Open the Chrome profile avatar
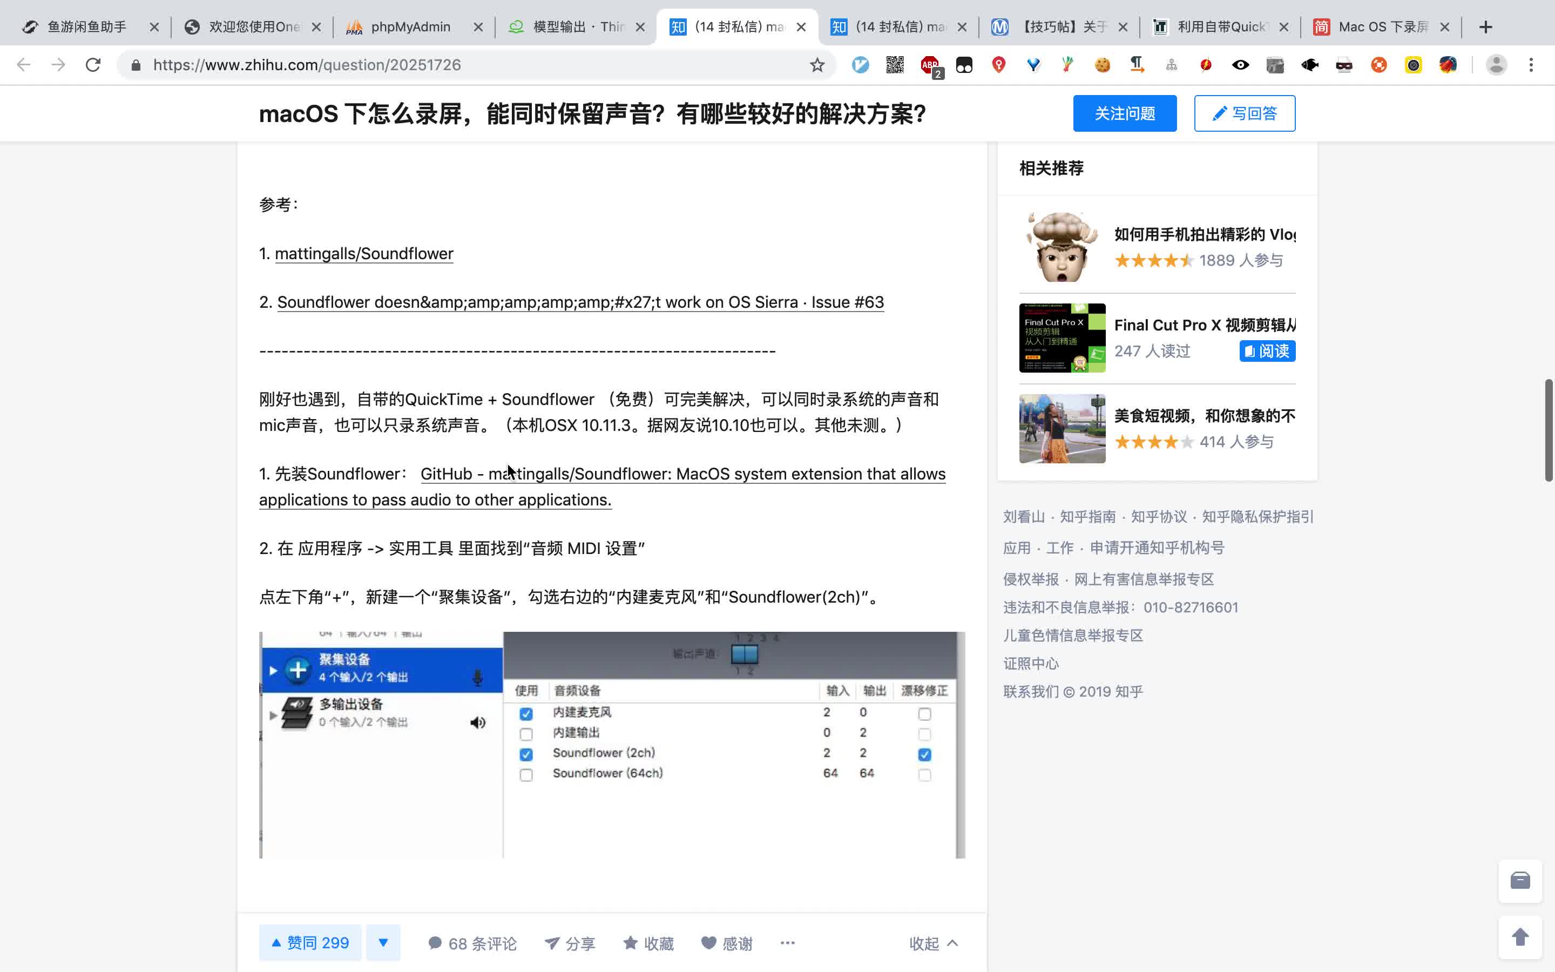The width and height of the screenshot is (1555, 972). 1497,65
